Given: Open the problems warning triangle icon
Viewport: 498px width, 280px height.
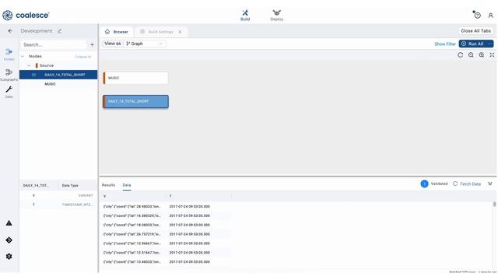Looking at the screenshot, I should 9,223.
